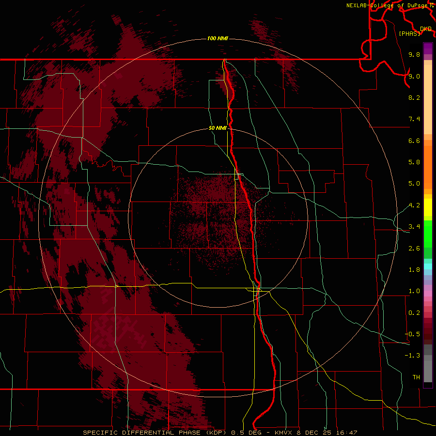
Task: Click the 9.0 color scale value
Action: (x=414, y=76)
